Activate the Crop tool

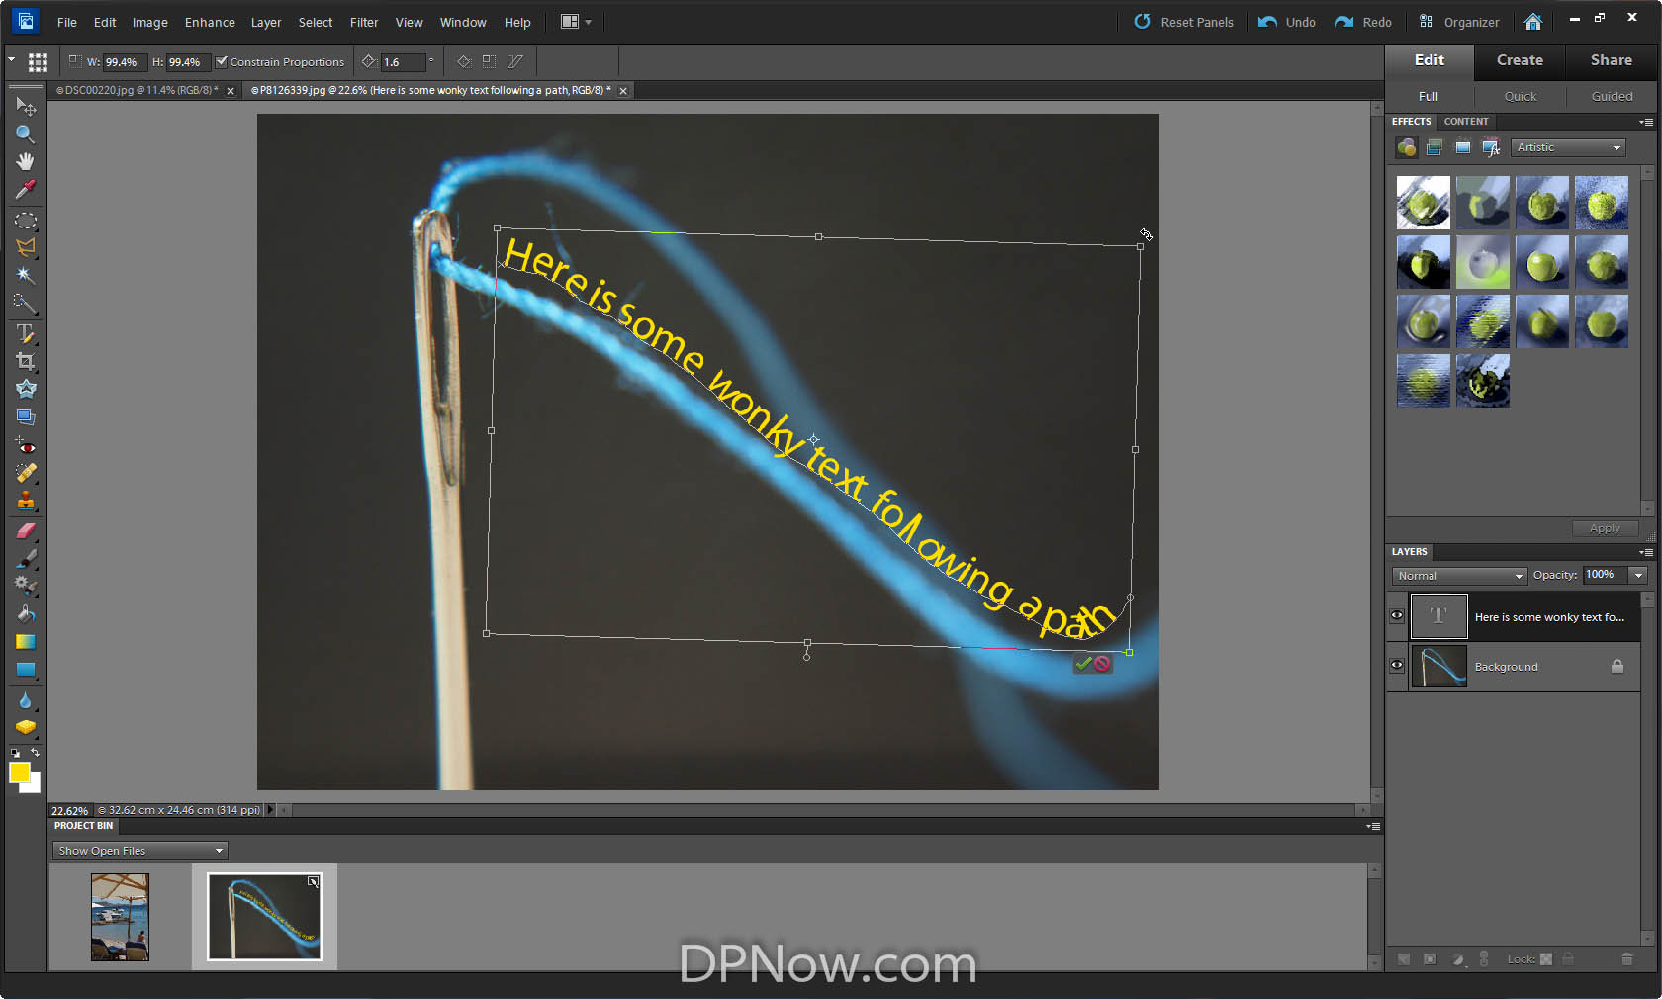[26, 361]
